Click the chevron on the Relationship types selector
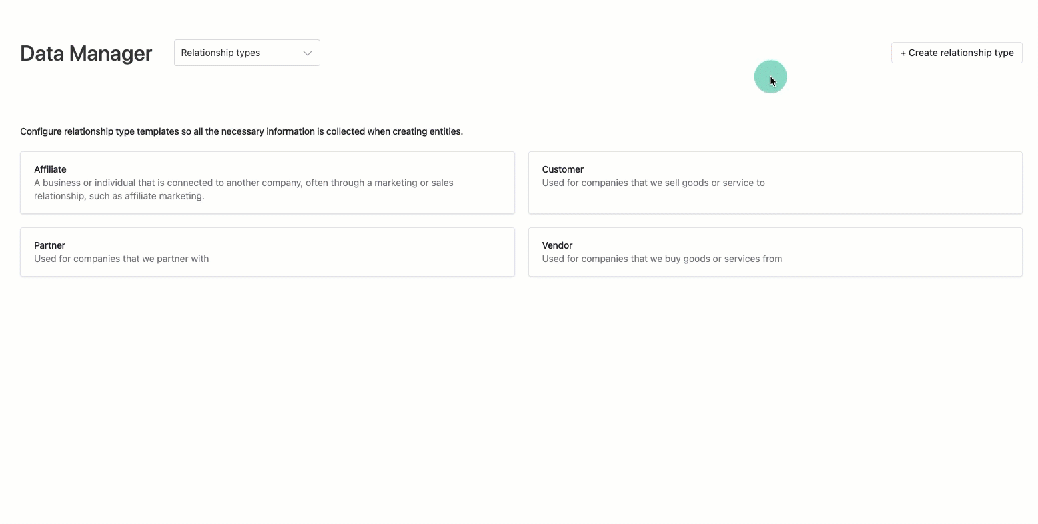1038x524 pixels. coord(306,53)
